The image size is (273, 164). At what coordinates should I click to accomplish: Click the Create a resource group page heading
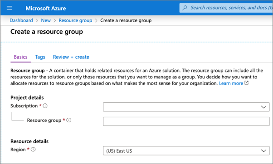47,32
